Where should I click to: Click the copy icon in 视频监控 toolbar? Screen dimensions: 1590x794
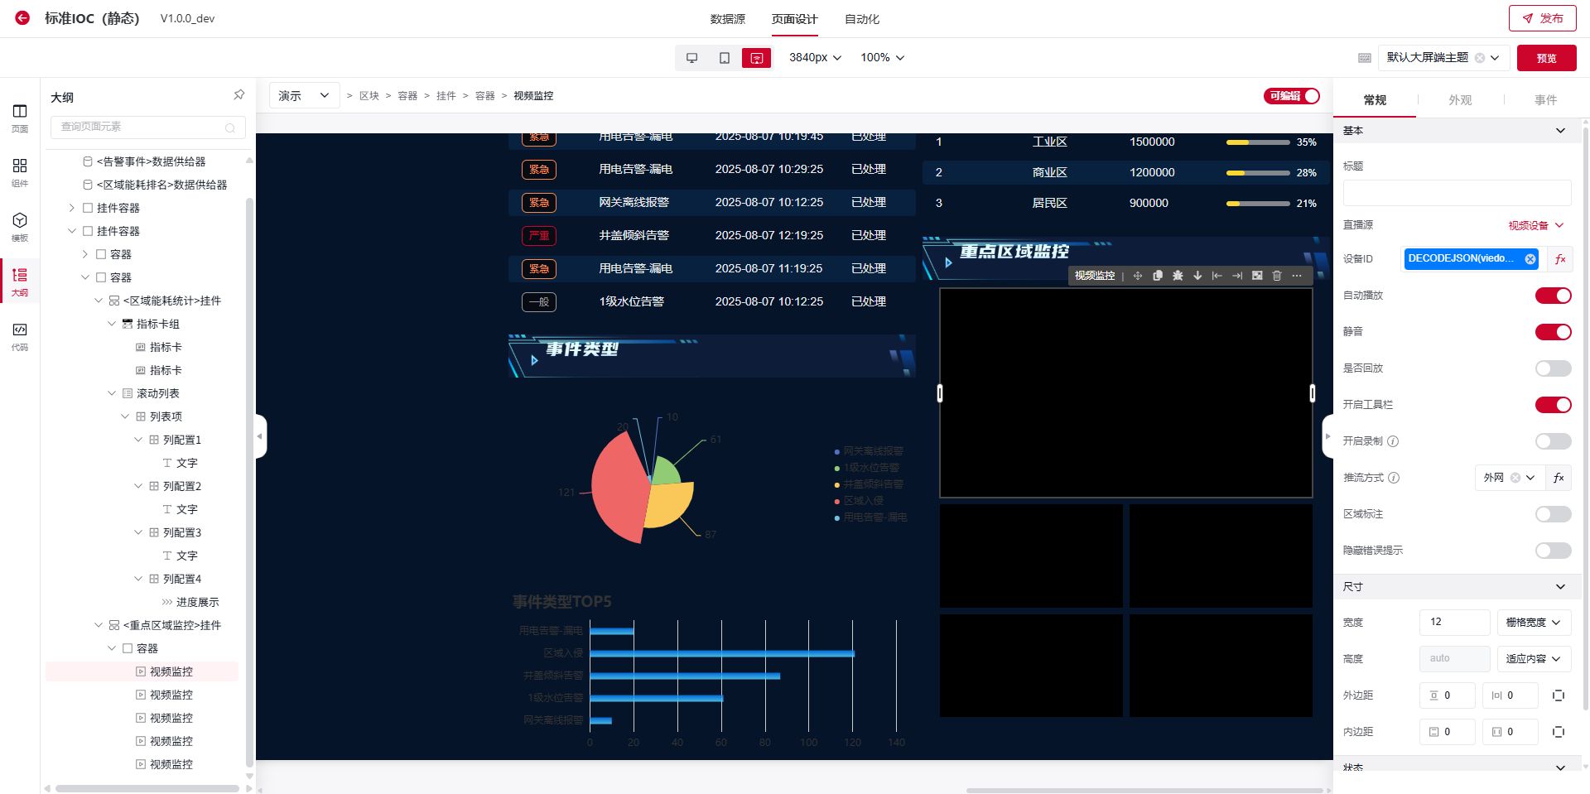(1158, 276)
